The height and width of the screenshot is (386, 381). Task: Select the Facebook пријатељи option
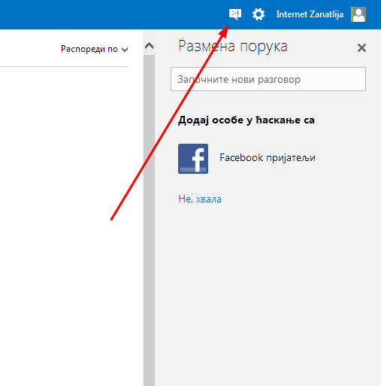click(x=268, y=158)
